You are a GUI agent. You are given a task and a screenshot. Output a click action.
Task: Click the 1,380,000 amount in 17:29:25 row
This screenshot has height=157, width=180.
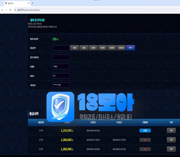pos(66,140)
